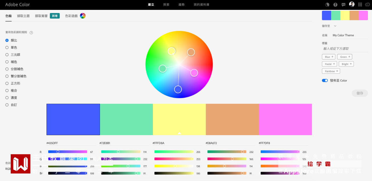Viewport: 372px width, 181px height.
Task: Toggle the 發佈至 Color switch
Action: 325,80
